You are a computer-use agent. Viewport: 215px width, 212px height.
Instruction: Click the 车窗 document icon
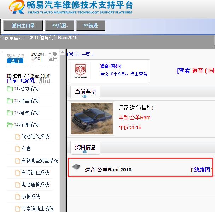(x=18, y=149)
